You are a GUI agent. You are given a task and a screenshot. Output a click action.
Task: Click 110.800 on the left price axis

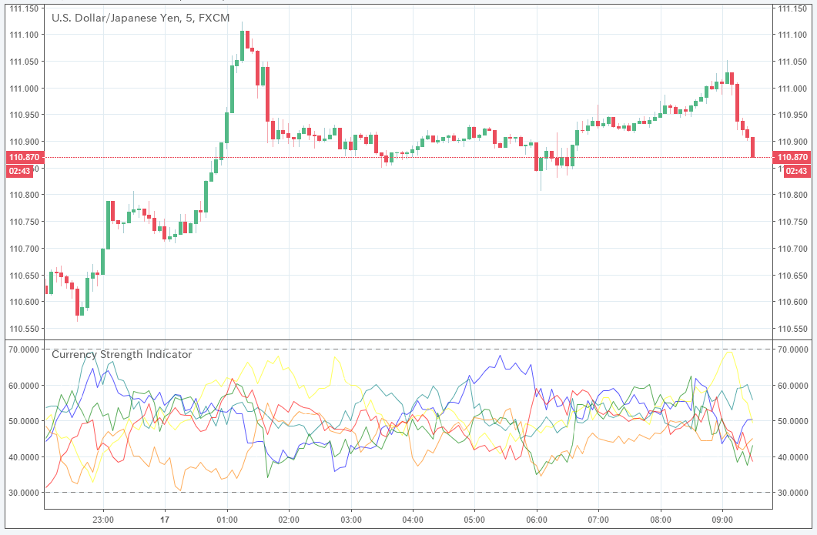[24, 195]
